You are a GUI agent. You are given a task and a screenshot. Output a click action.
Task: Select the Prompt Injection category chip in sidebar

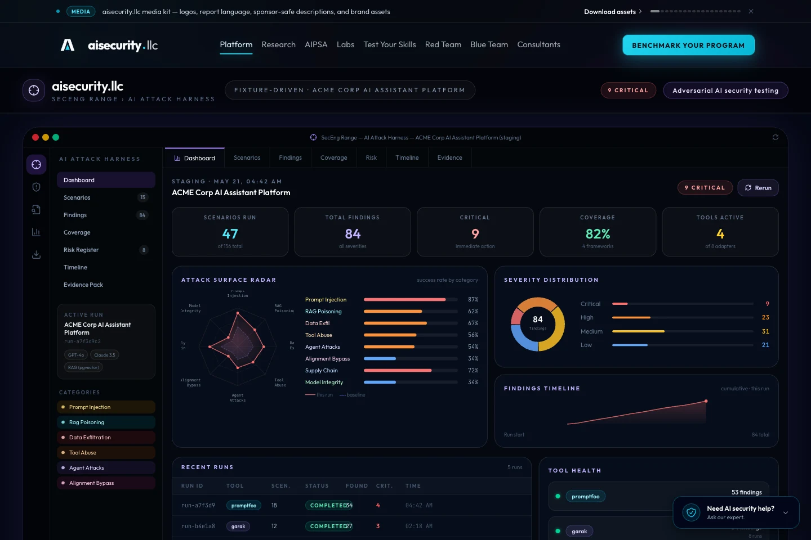pyautogui.click(x=106, y=407)
